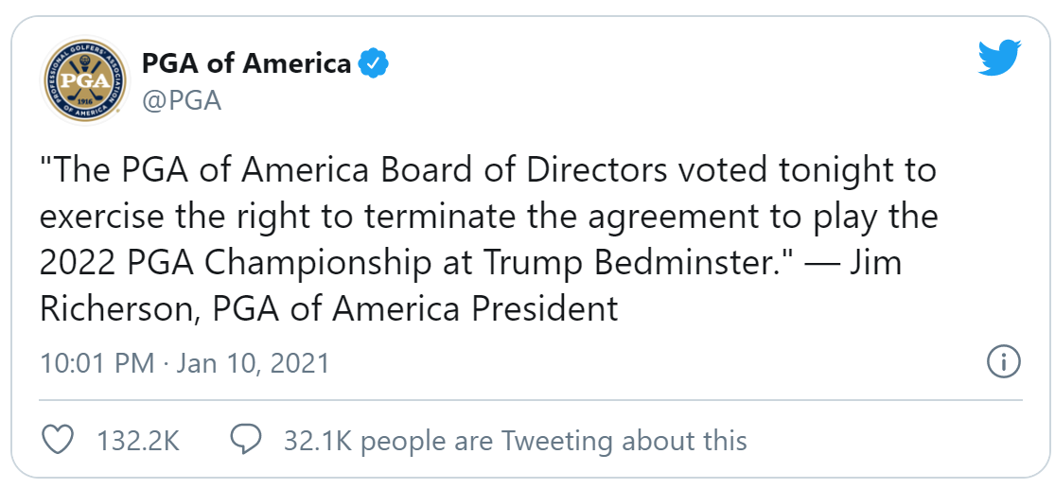
Task: Show Twitter info via the circled i icon
Action: point(1004,364)
